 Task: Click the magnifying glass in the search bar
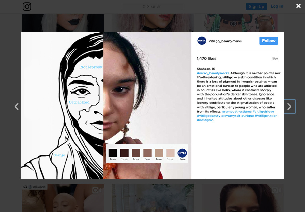point(144,7)
